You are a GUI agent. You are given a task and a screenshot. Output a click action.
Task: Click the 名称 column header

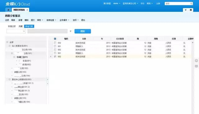tap(84, 39)
